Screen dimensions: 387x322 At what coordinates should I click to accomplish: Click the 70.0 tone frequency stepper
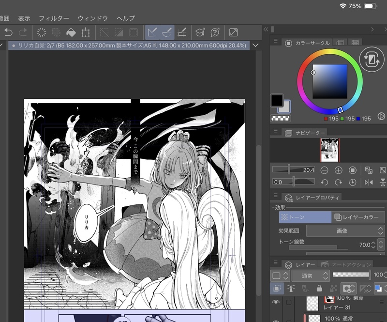[x=373, y=245]
